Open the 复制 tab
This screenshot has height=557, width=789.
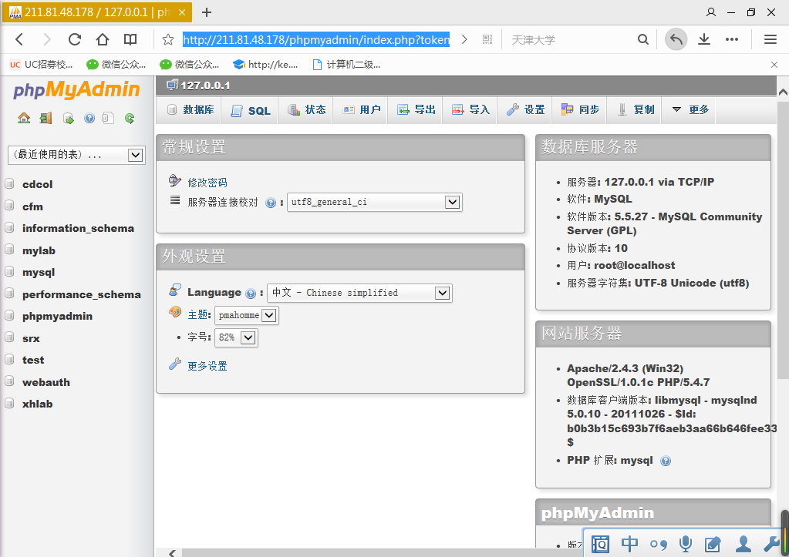pos(635,109)
